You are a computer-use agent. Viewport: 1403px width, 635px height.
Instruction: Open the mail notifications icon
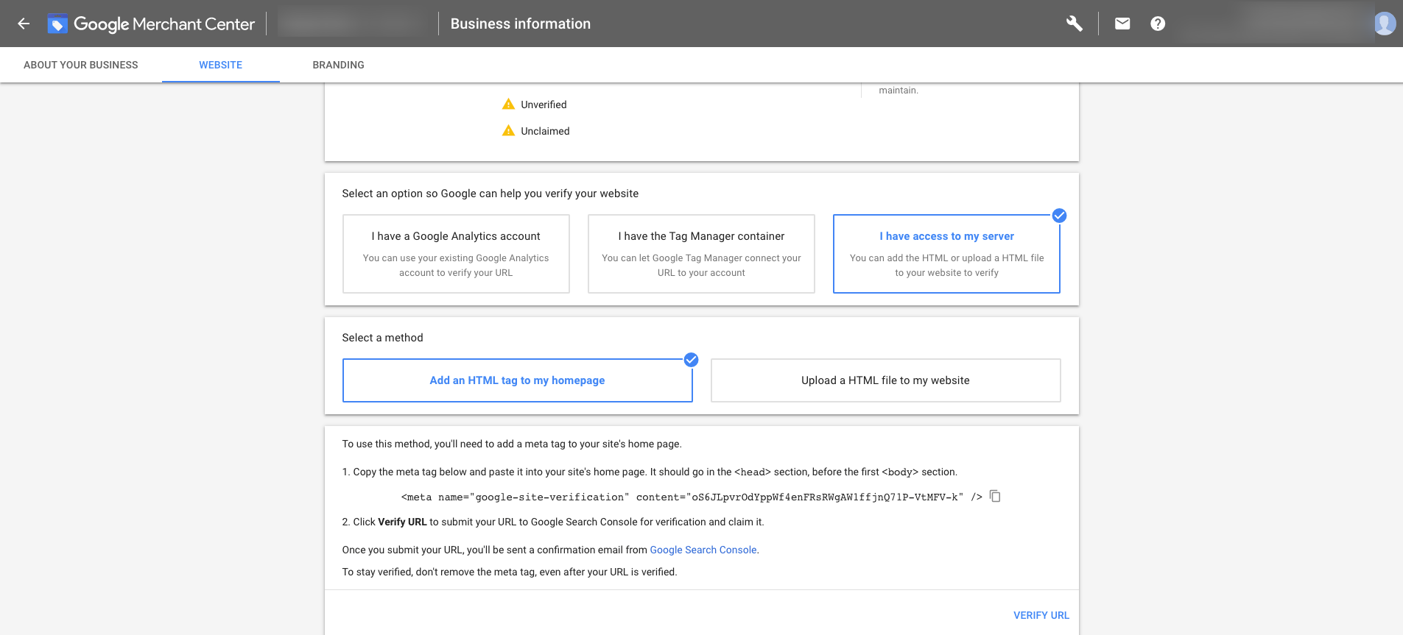(x=1122, y=24)
